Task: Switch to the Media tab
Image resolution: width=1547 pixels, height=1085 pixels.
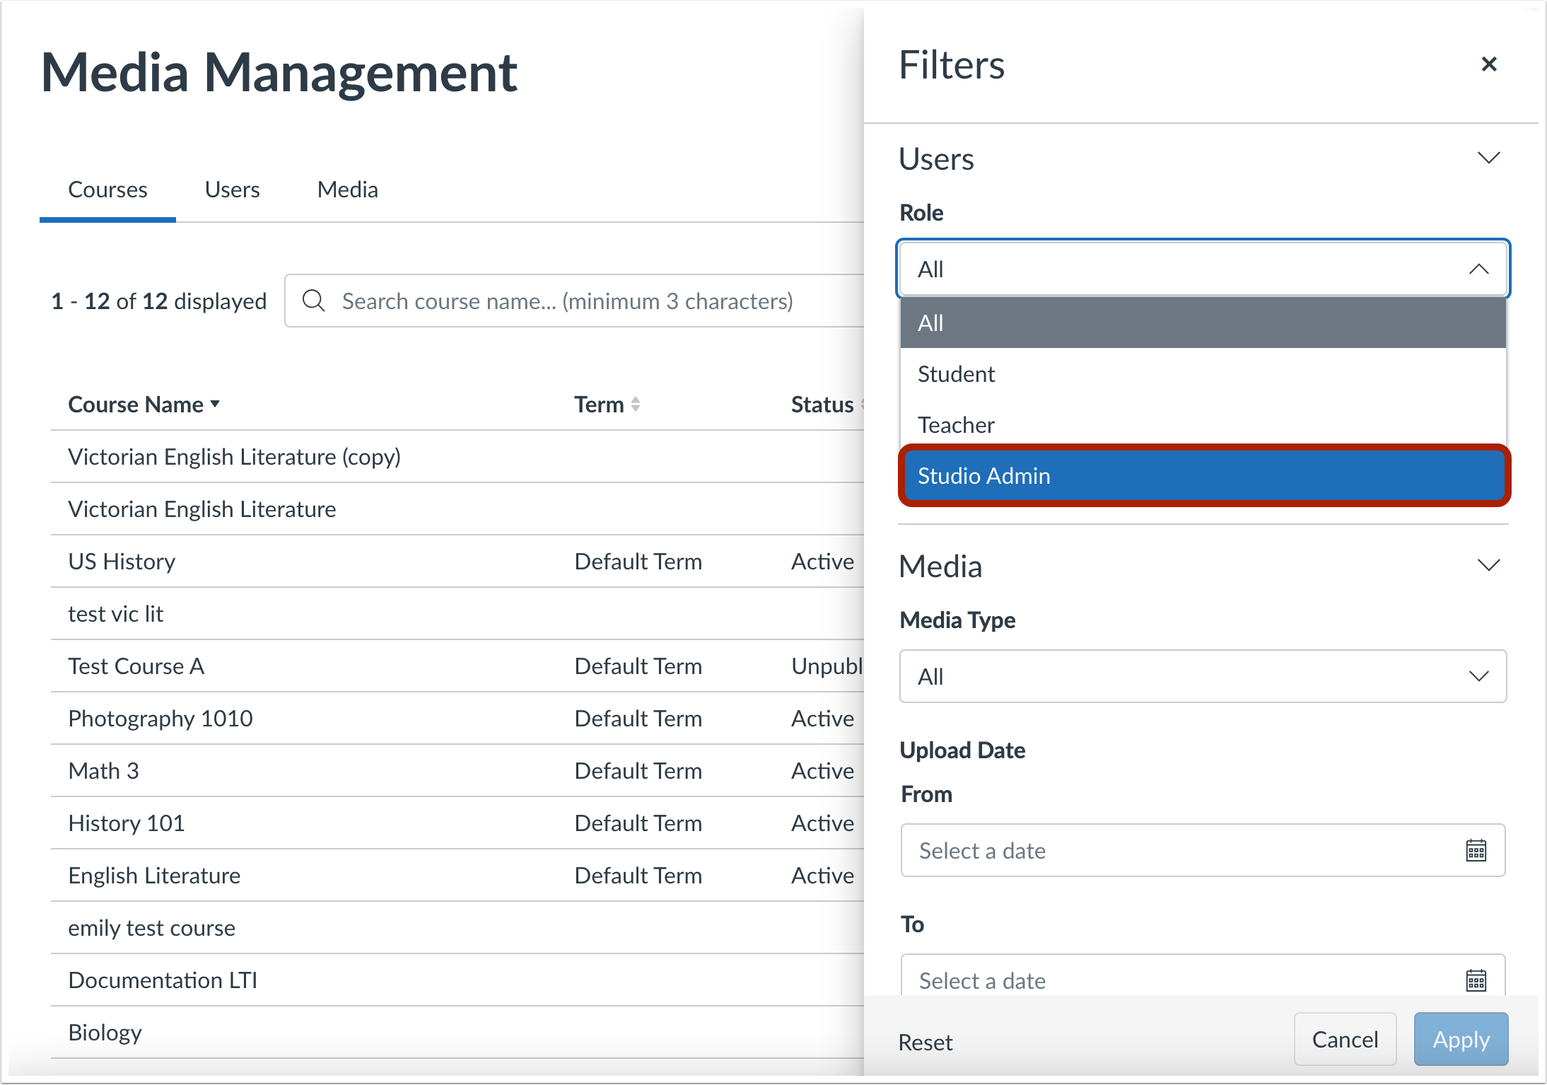Action: click(x=347, y=190)
